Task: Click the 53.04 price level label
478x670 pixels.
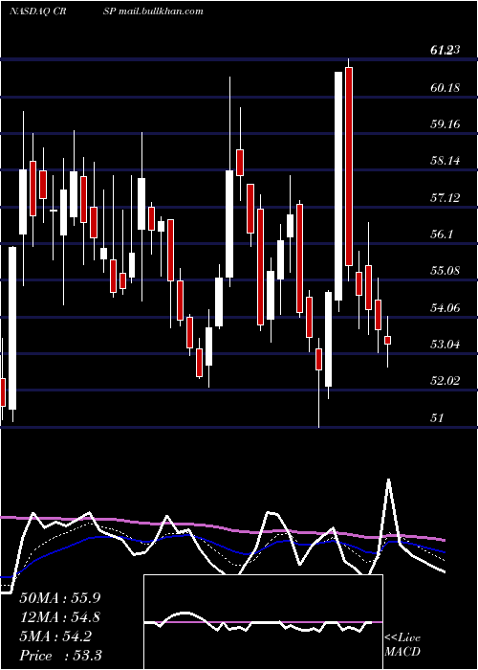Action: (x=445, y=344)
